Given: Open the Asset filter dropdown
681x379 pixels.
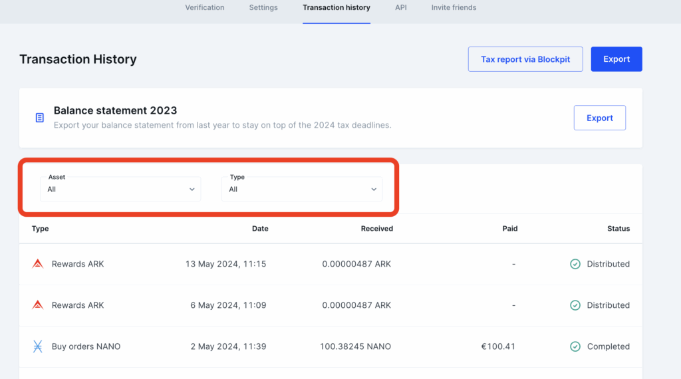Looking at the screenshot, I should [120, 189].
